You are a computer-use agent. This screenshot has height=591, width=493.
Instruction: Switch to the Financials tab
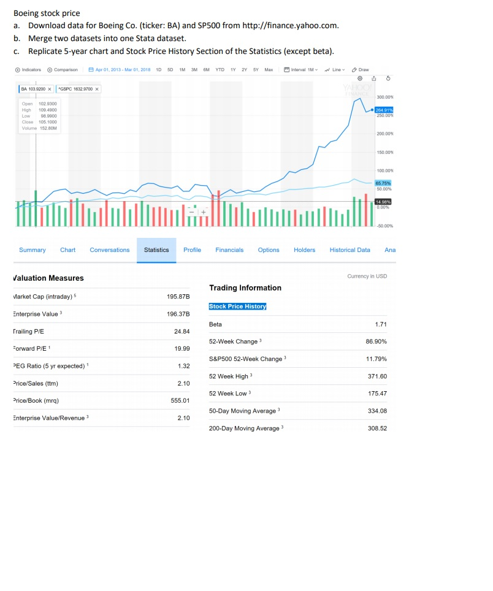[x=229, y=250]
